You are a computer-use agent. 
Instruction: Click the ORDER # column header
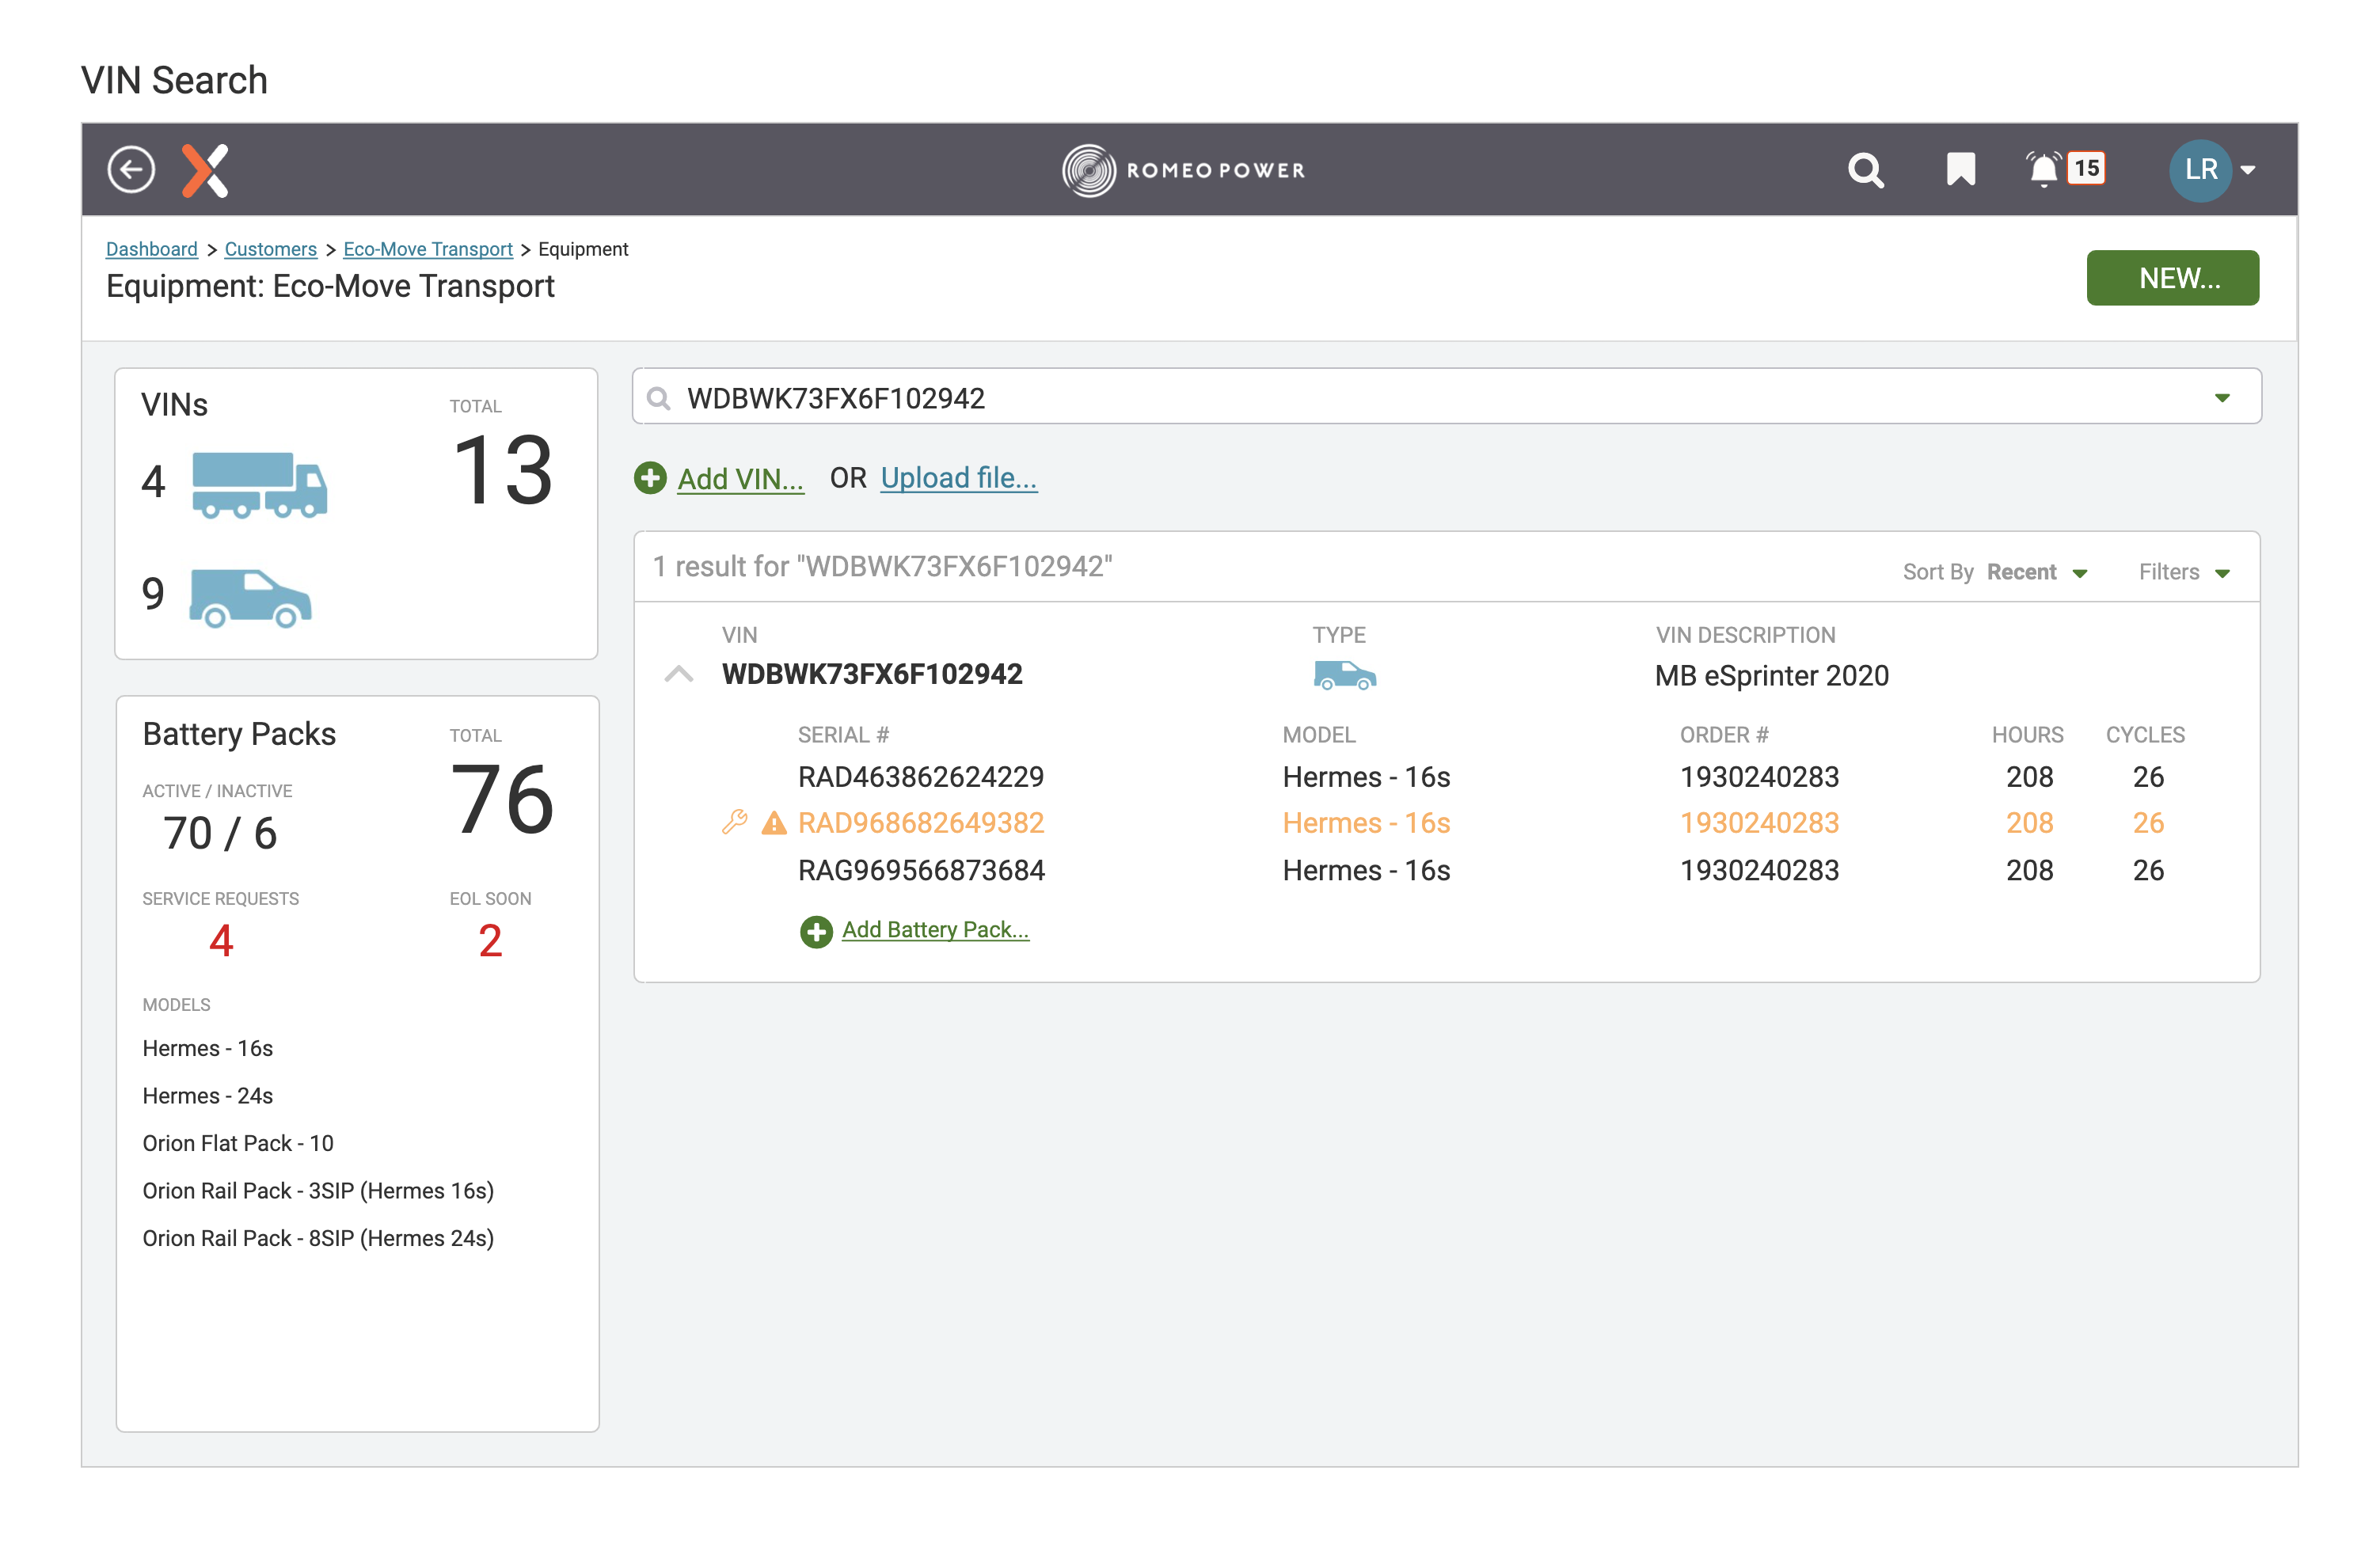(1724, 735)
